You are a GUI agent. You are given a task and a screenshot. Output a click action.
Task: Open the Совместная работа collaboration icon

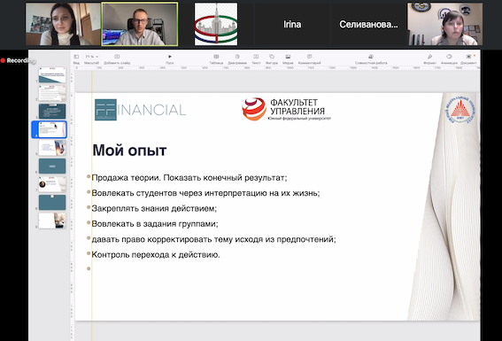(x=371, y=57)
